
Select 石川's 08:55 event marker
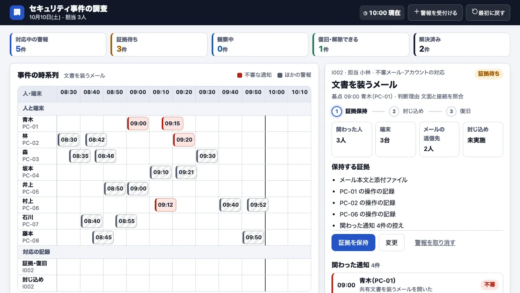coord(126,221)
